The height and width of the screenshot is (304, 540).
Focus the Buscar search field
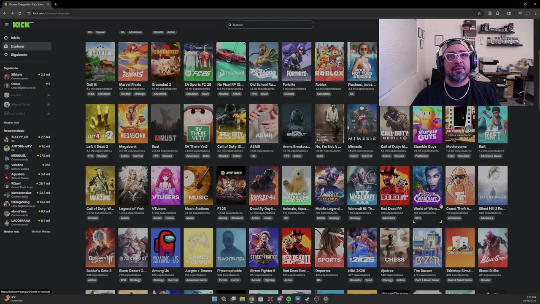tap(270, 25)
